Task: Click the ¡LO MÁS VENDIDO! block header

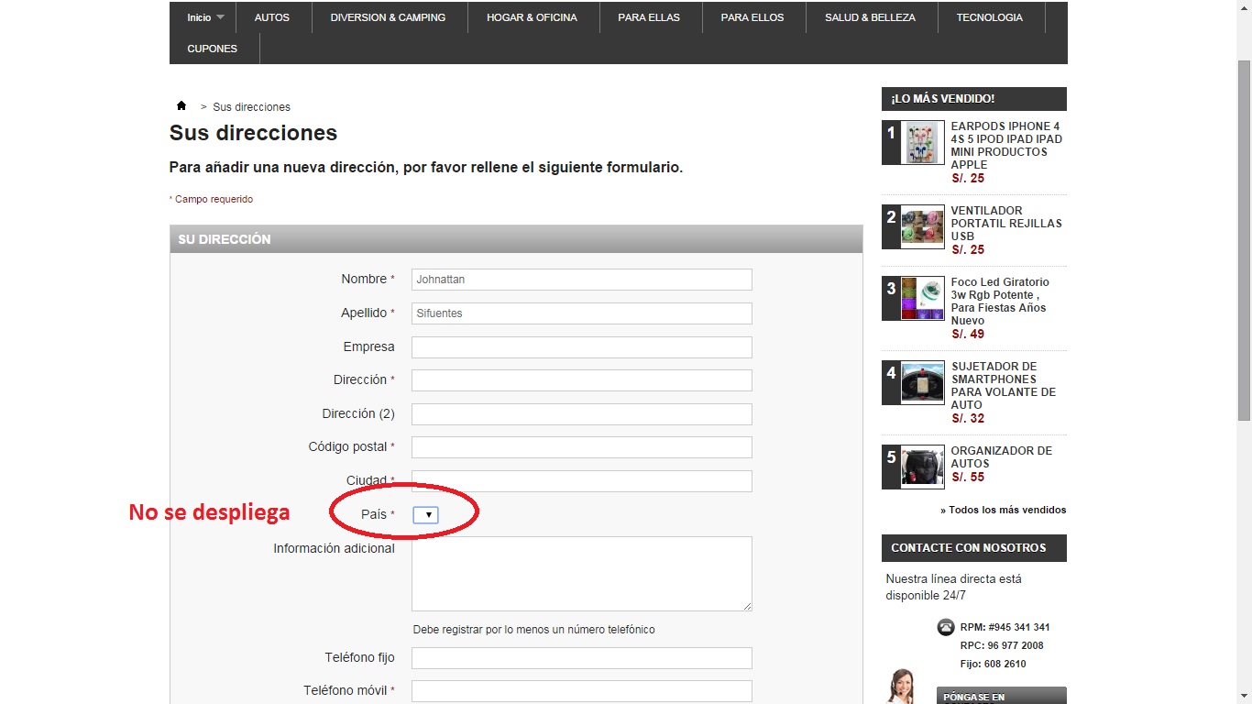Action: pyautogui.click(x=974, y=99)
